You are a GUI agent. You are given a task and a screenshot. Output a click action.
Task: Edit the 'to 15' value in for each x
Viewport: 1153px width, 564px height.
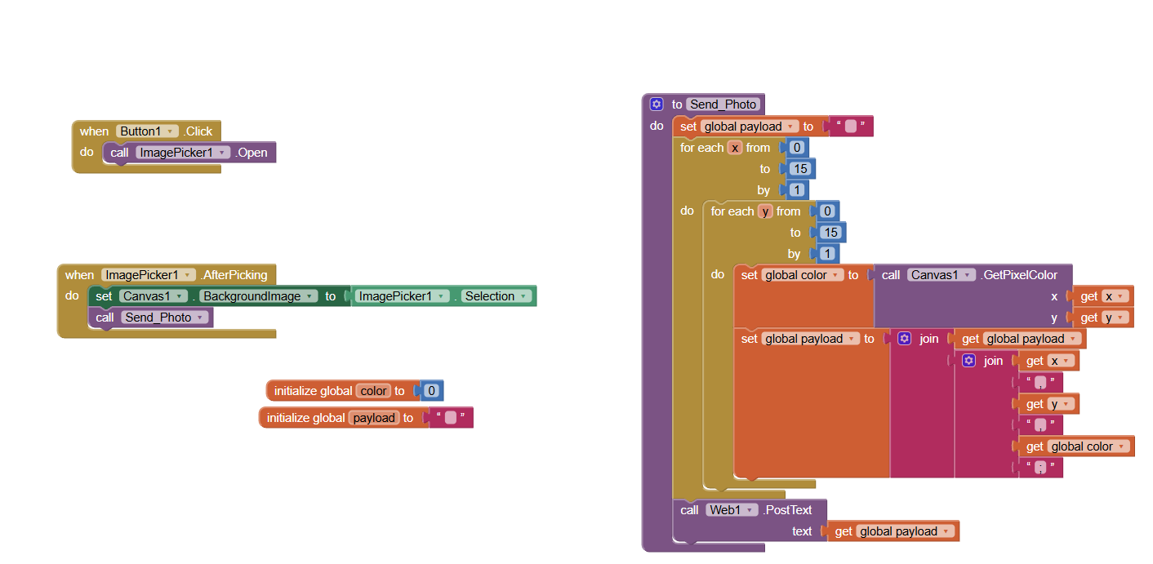click(799, 169)
